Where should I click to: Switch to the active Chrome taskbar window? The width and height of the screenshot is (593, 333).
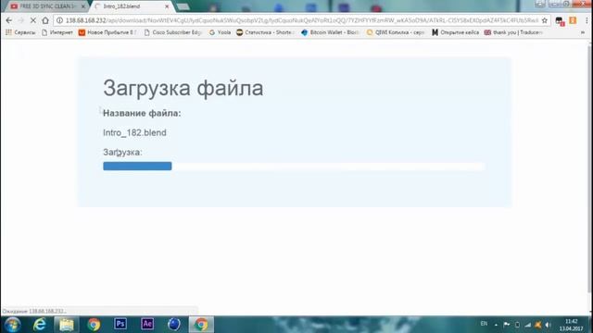click(x=201, y=325)
